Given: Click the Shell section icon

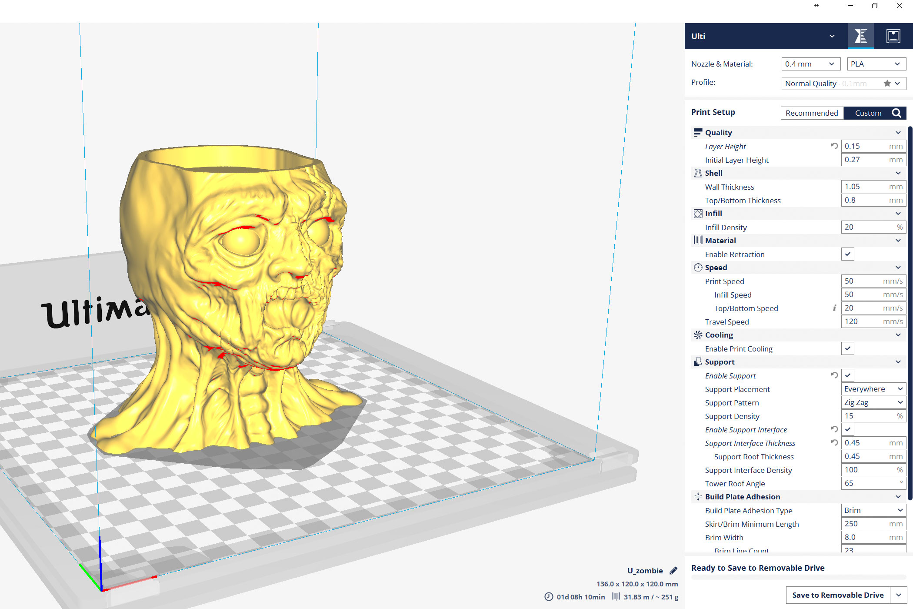Looking at the screenshot, I should pyautogui.click(x=699, y=173).
